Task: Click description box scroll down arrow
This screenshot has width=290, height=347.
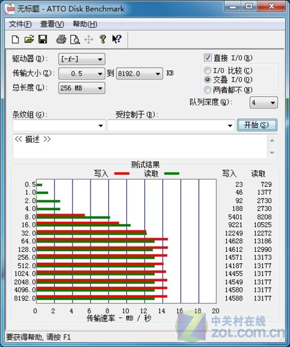Action: pos(272,153)
